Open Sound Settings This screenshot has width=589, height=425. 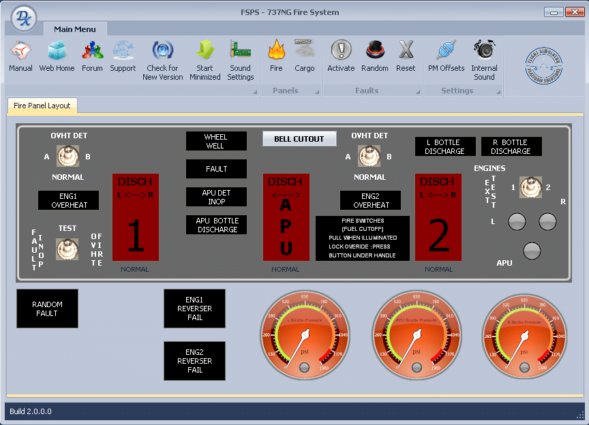(240, 51)
